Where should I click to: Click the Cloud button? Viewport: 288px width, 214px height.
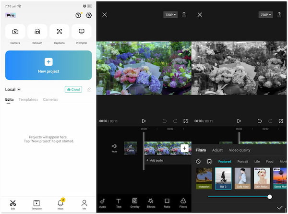tap(73, 89)
